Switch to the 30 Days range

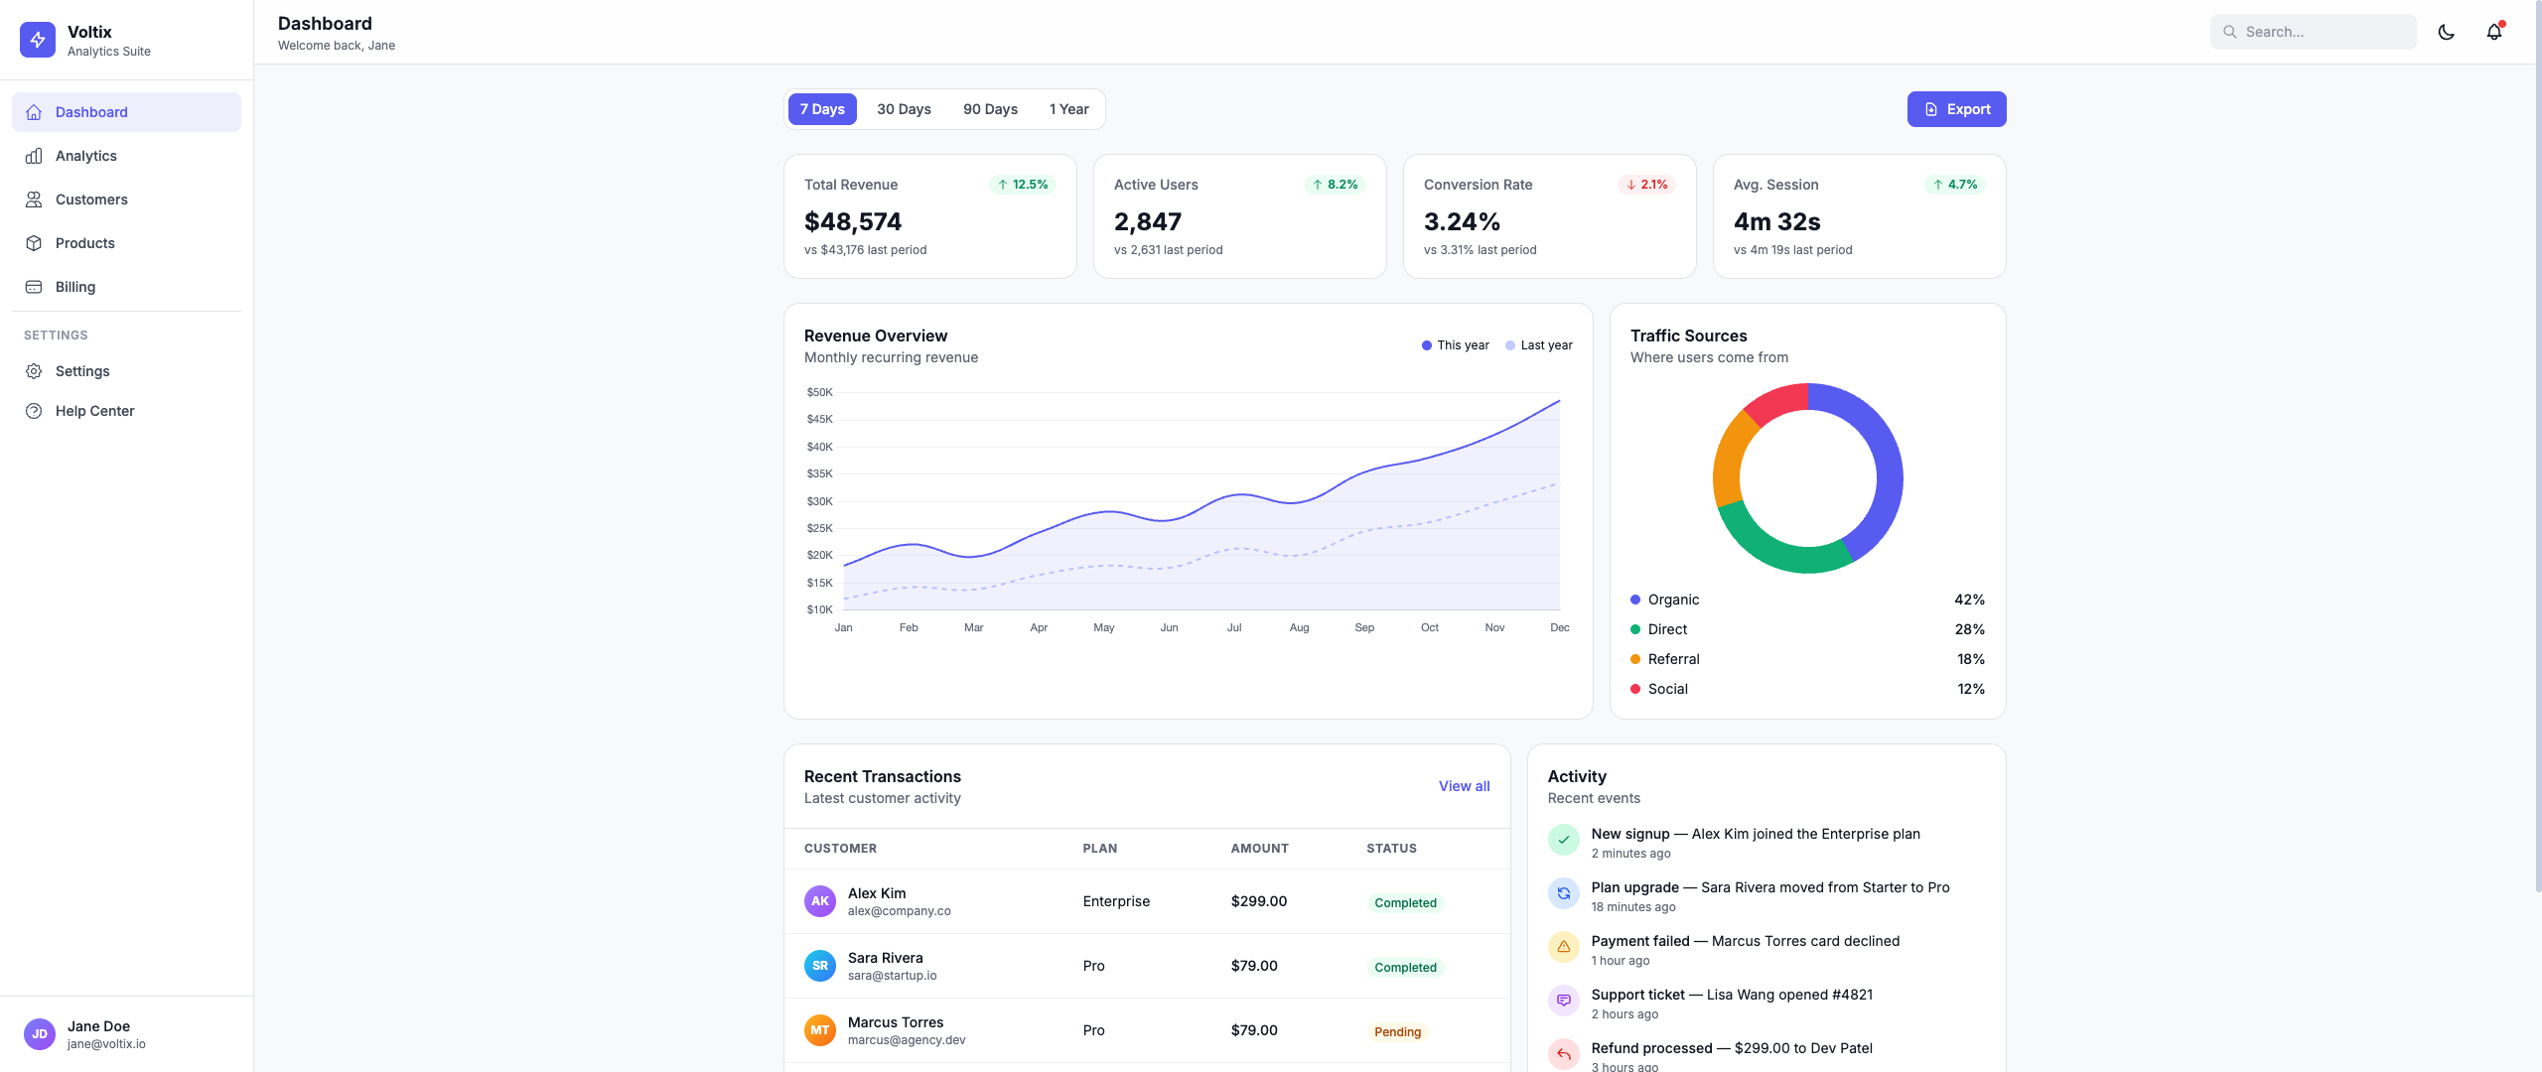tap(904, 109)
